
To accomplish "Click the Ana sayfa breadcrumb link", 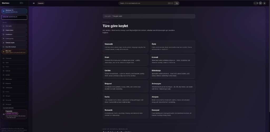I will 108,16.
